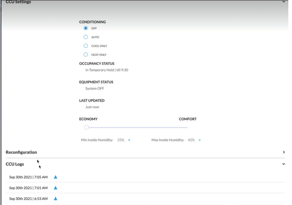
Task: Select the OFF conditioning mode
Action: pyautogui.click(x=86, y=28)
